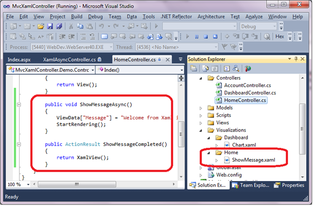315x208 pixels.
Task: Collapse the ShowMessageAsync method outline
Action: (x=19, y=104)
